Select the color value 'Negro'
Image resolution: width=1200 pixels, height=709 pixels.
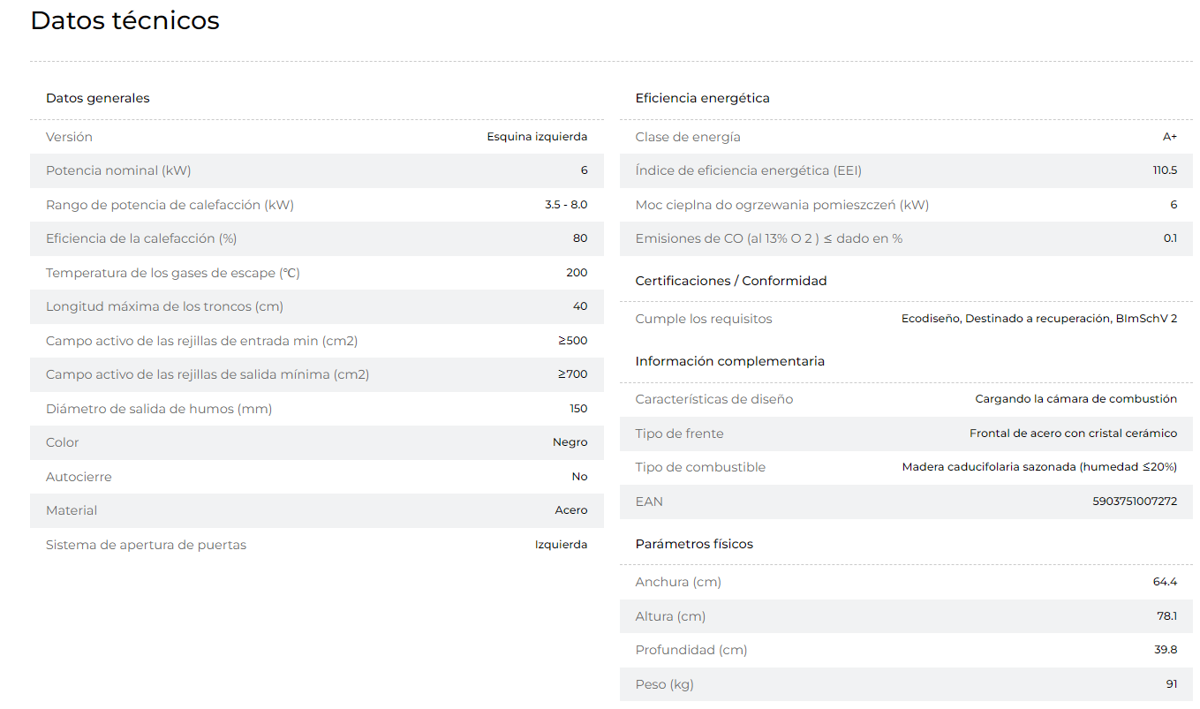[x=570, y=442]
